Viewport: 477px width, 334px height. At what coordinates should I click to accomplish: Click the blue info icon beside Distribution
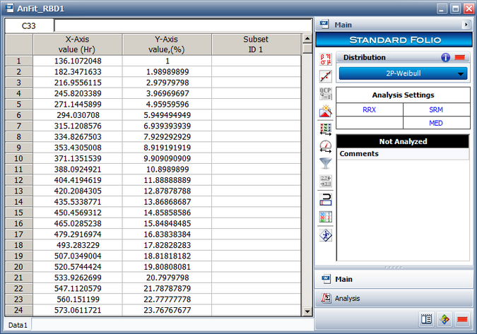pos(446,57)
